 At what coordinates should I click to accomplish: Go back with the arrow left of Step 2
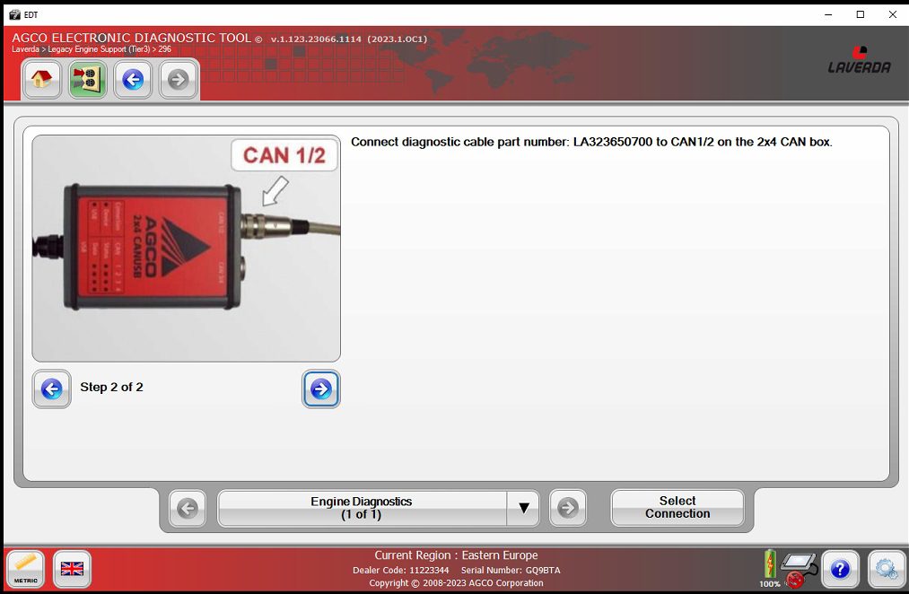click(51, 389)
